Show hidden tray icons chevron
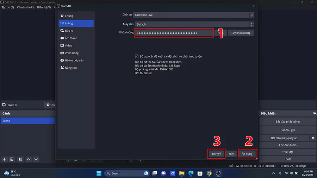This screenshot has width=317, height=178. pos(274,173)
